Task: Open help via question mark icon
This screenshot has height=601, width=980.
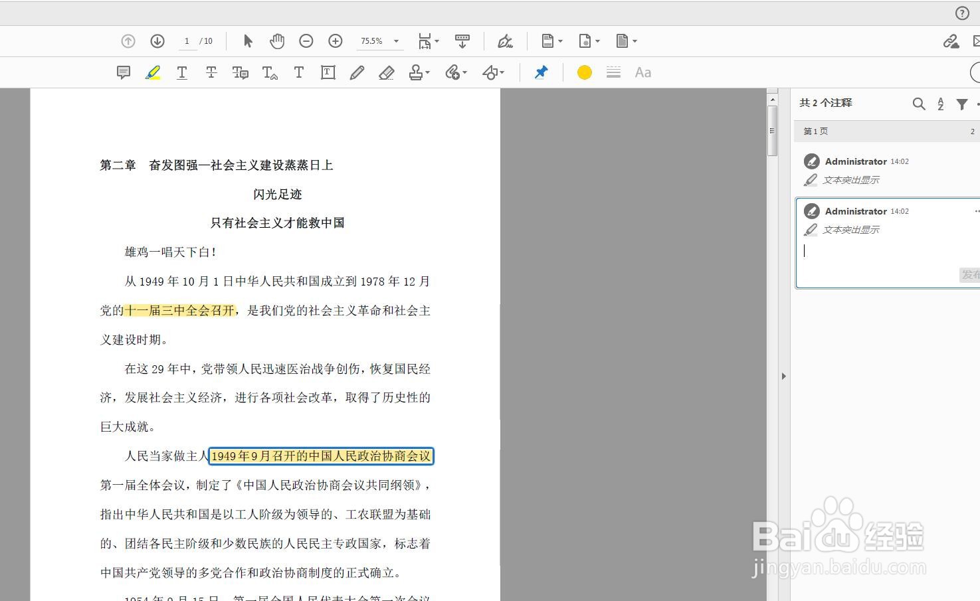Action: click(962, 13)
